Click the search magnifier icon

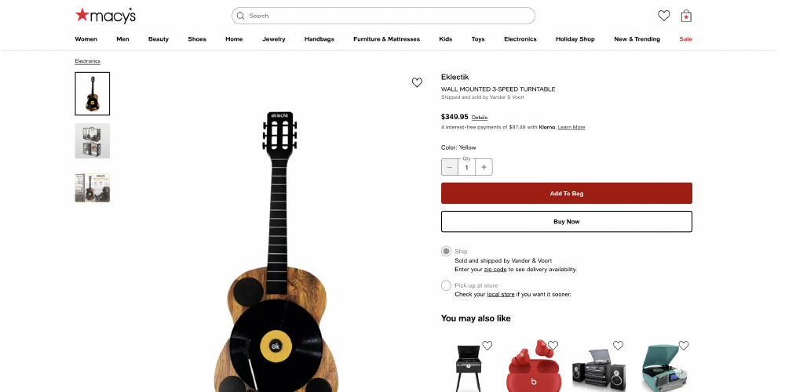[240, 16]
